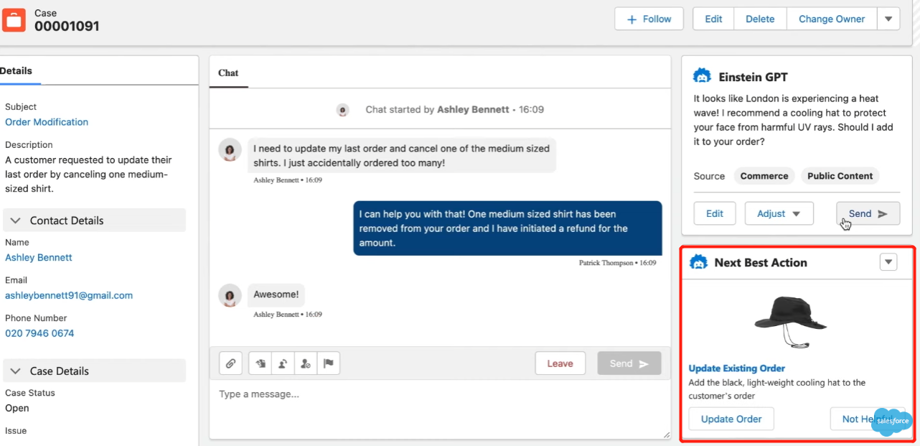Click the block visitor icon in chat toolbar
The height and width of the screenshot is (446, 920).
306,363
